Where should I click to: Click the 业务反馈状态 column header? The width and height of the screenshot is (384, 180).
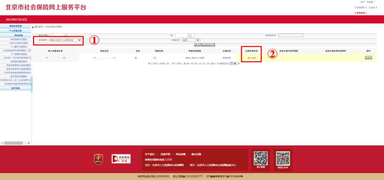point(251,51)
